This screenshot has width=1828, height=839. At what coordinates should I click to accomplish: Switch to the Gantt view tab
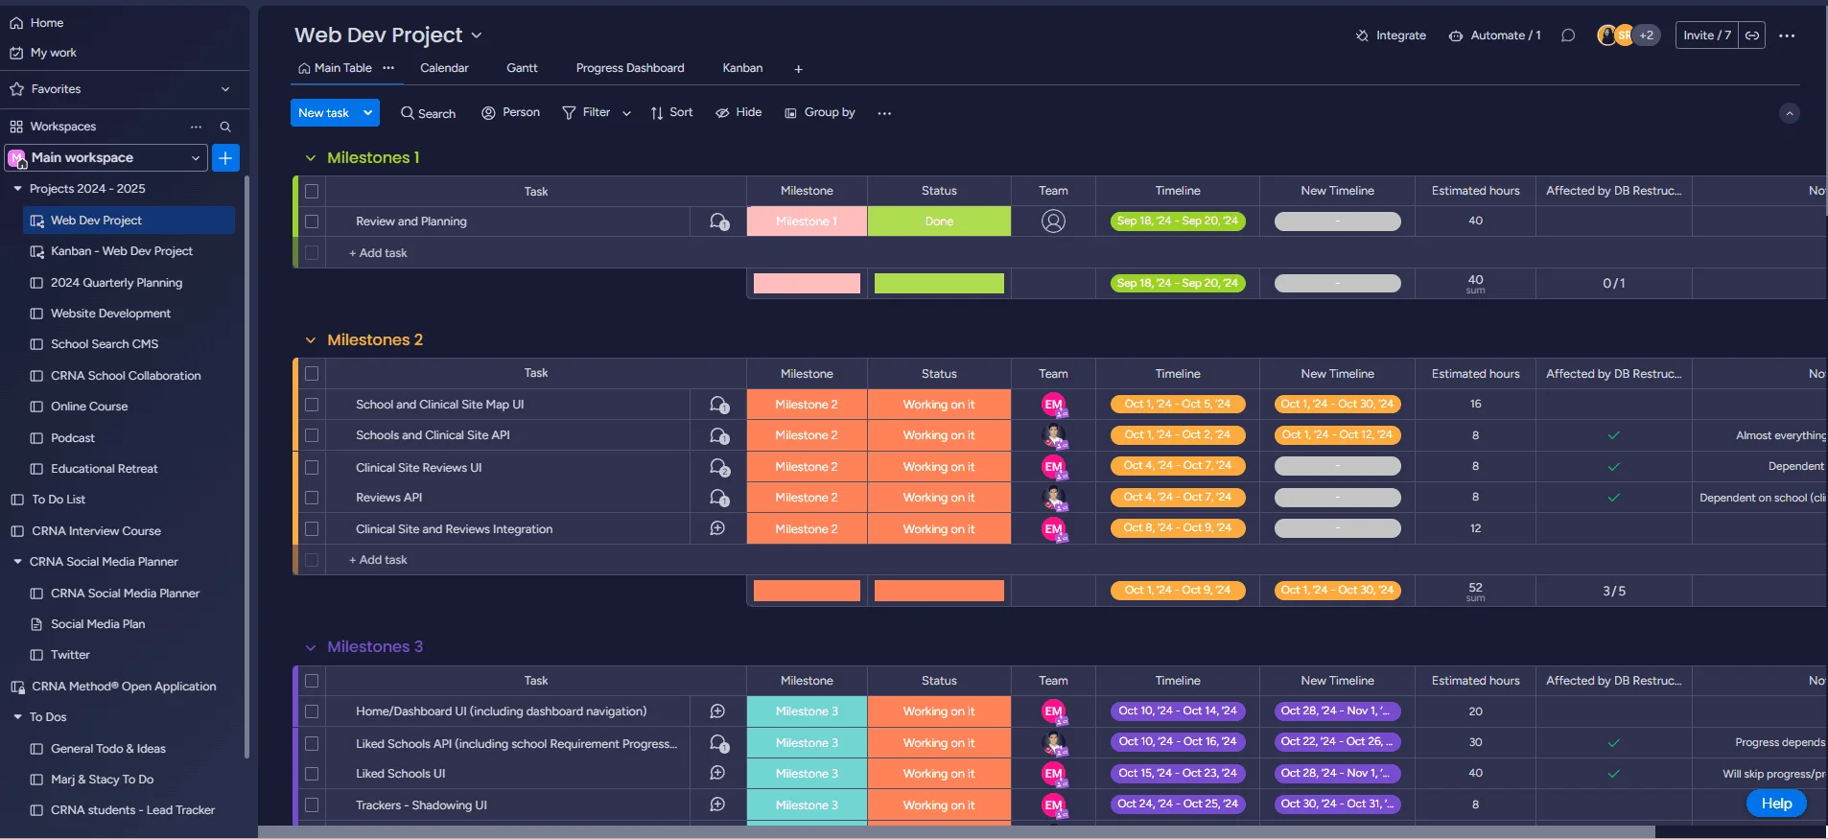coord(522,68)
